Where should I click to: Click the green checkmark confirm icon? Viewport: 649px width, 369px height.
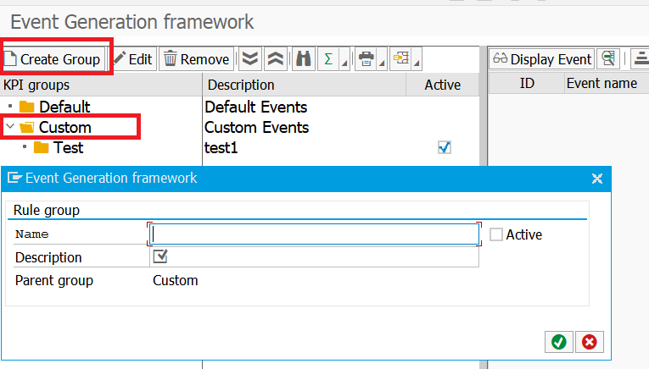(558, 341)
